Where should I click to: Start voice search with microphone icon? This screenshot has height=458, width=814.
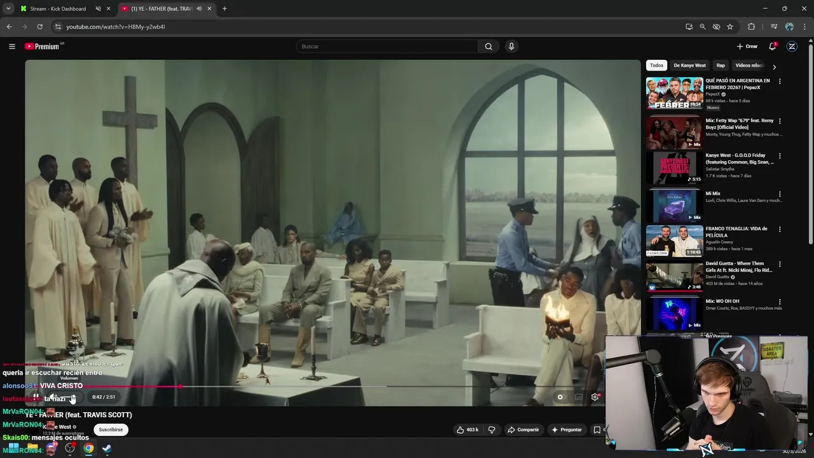511,46
